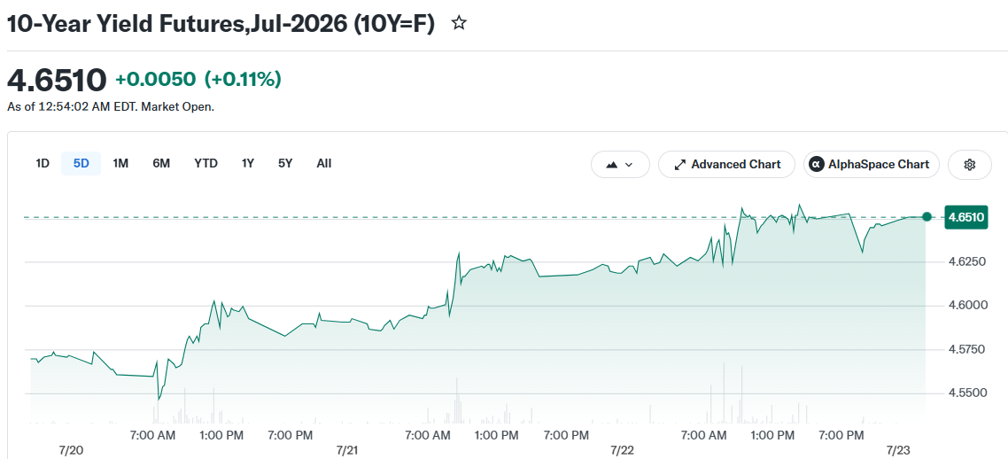Screen dimensions: 1008x459
Task: Open chart settings gear icon
Action: tap(969, 165)
